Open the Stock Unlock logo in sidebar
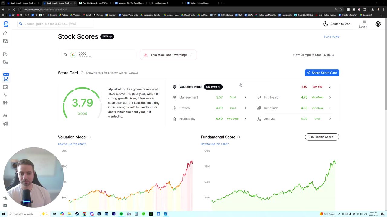The image size is (387, 217). tap(6, 24)
